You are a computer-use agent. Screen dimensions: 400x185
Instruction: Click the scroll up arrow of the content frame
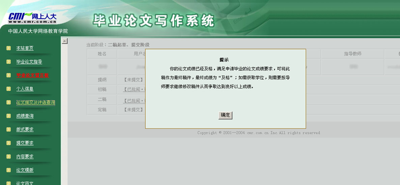coord(65,41)
